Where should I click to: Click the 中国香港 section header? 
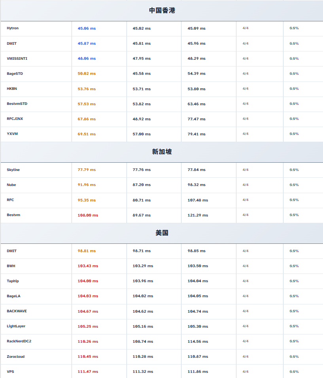[x=162, y=11]
